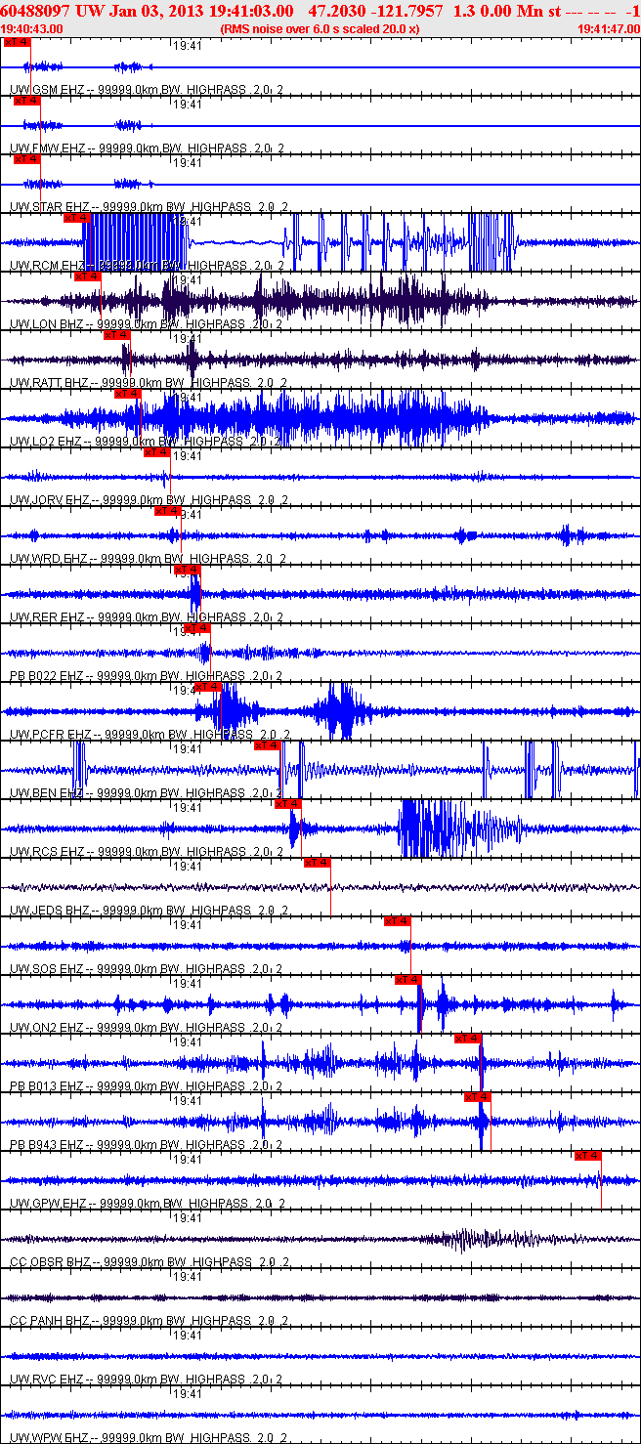Select the red pick flag on the SOS trace
Screen dimensions: 641x1444
[397, 920]
